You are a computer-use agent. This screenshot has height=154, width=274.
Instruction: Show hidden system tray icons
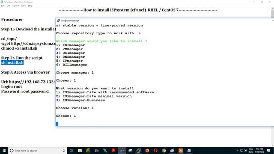tap(237, 151)
